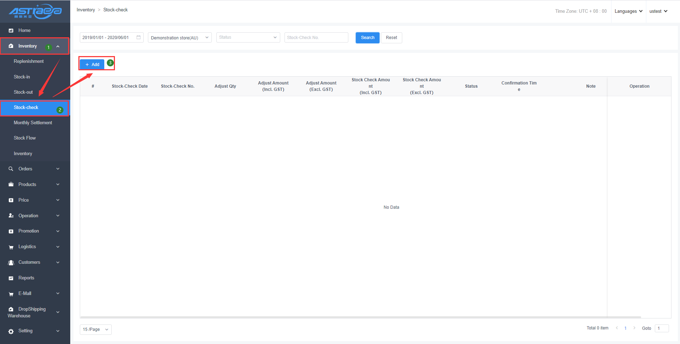Change the 15 /Page size dropdown

coord(95,329)
